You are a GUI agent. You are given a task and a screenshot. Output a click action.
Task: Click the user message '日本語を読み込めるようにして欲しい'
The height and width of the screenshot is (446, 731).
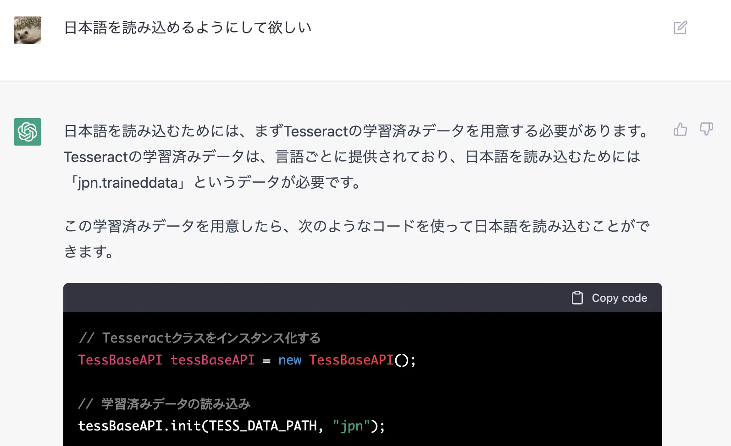click(188, 28)
